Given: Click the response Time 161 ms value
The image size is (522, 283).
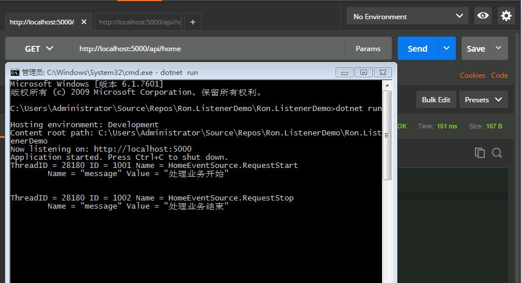Looking at the screenshot, I should click(447, 126).
